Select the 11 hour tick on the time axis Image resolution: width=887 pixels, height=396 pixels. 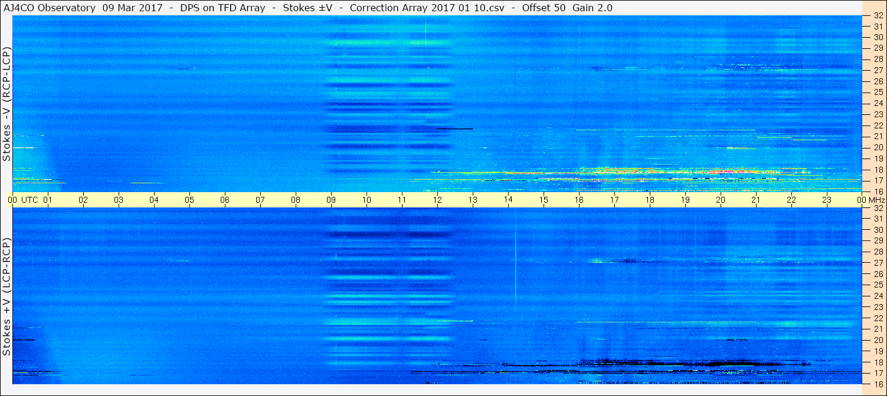click(402, 200)
